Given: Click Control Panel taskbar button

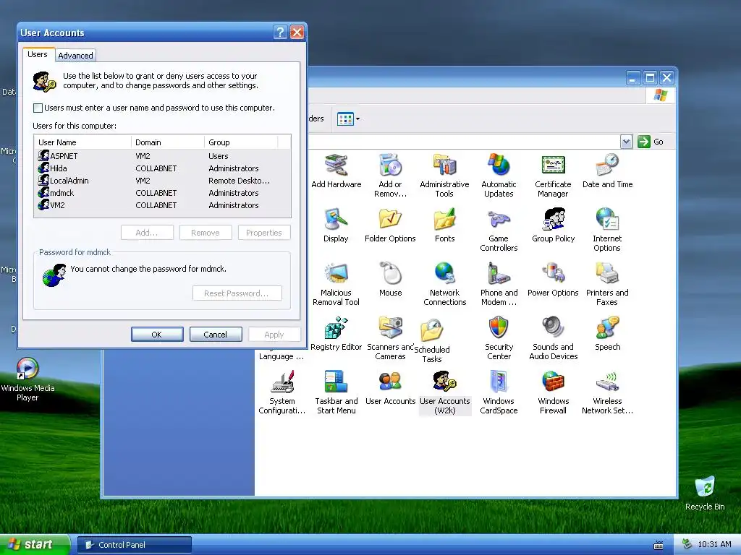Looking at the screenshot, I should tap(134, 545).
